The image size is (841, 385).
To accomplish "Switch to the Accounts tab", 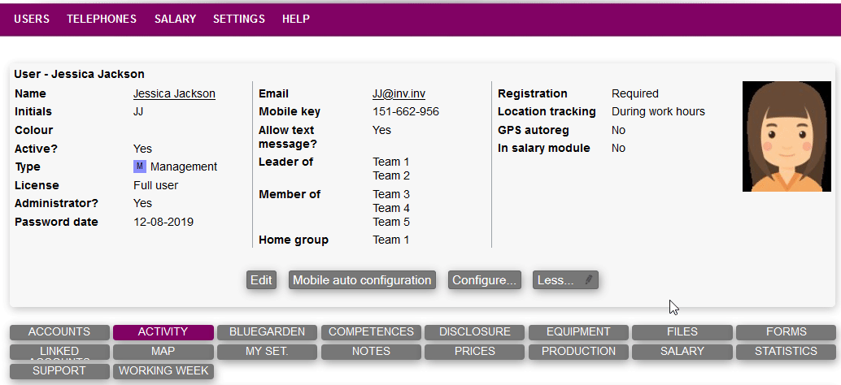I will (59, 332).
